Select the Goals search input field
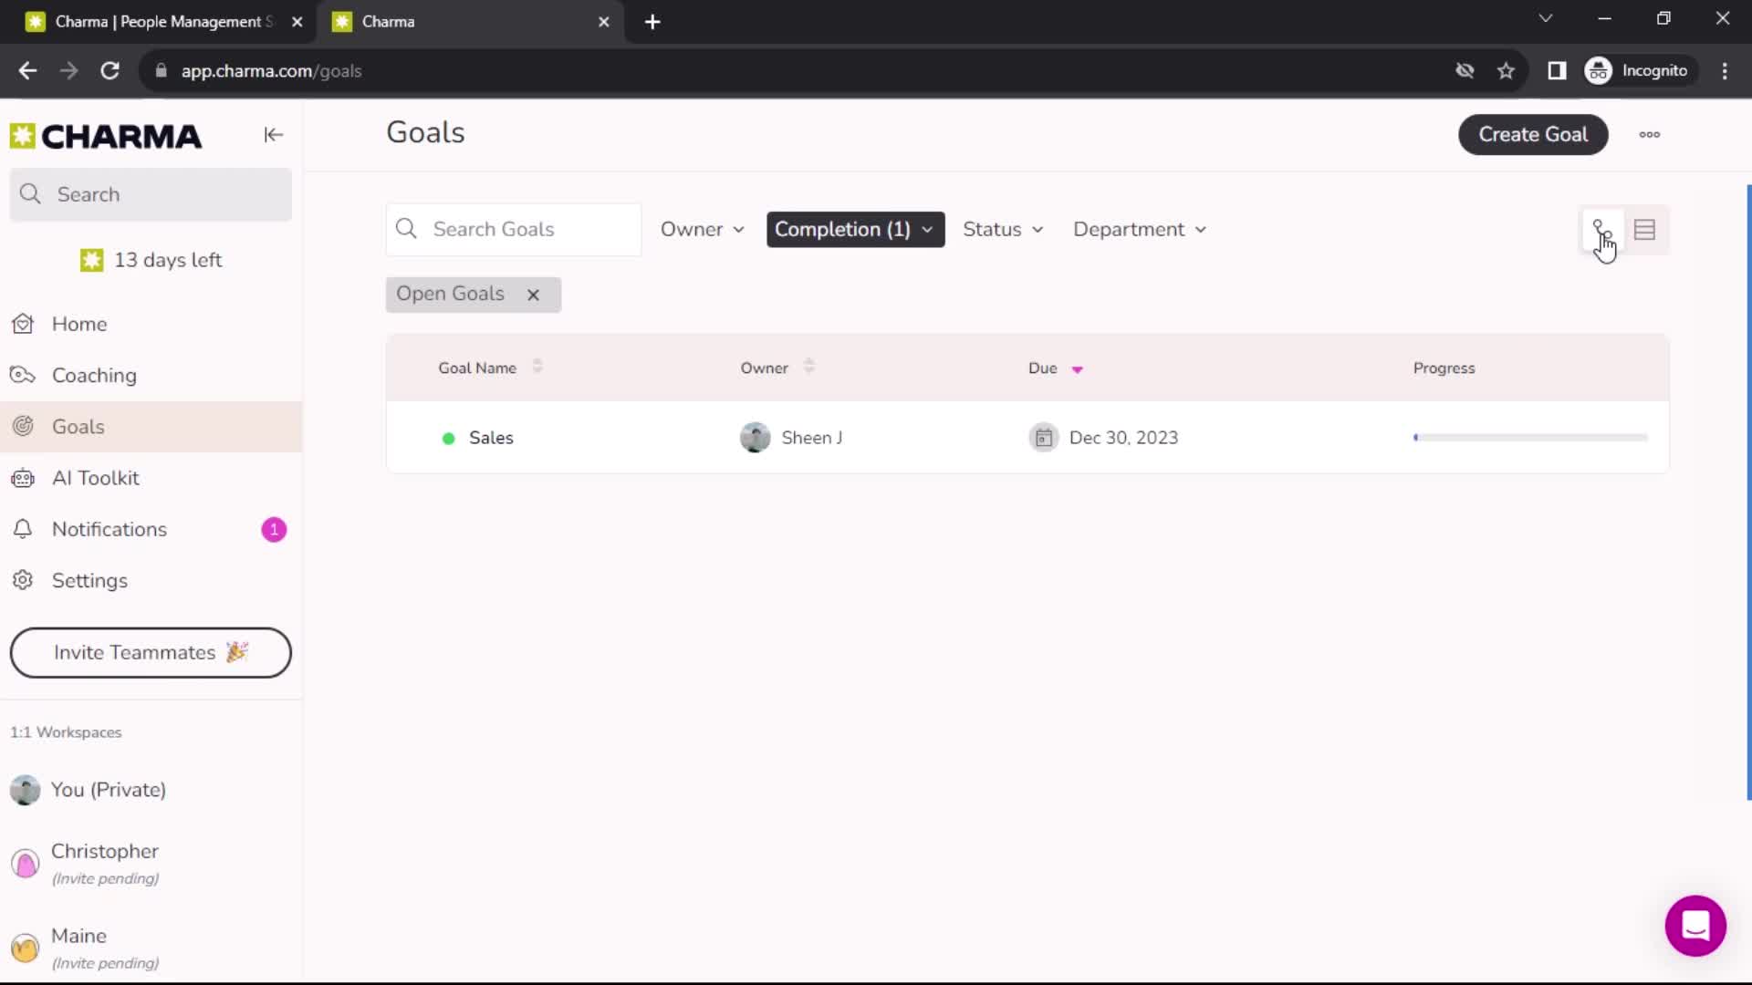The width and height of the screenshot is (1752, 985). point(514,229)
